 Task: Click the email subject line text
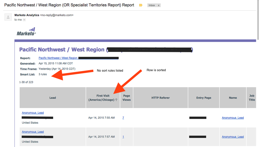click(x=69, y=5)
